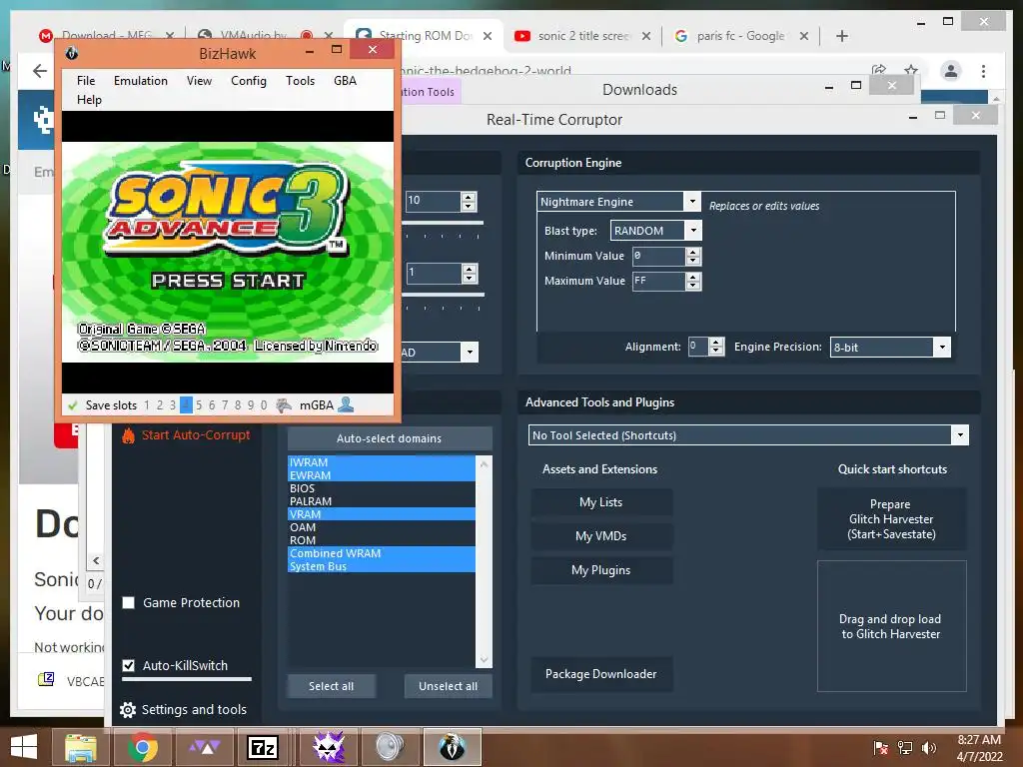The height and width of the screenshot is (767, 1023).
Task: Open the Chrome profile avatar
Action: point(951,71)
